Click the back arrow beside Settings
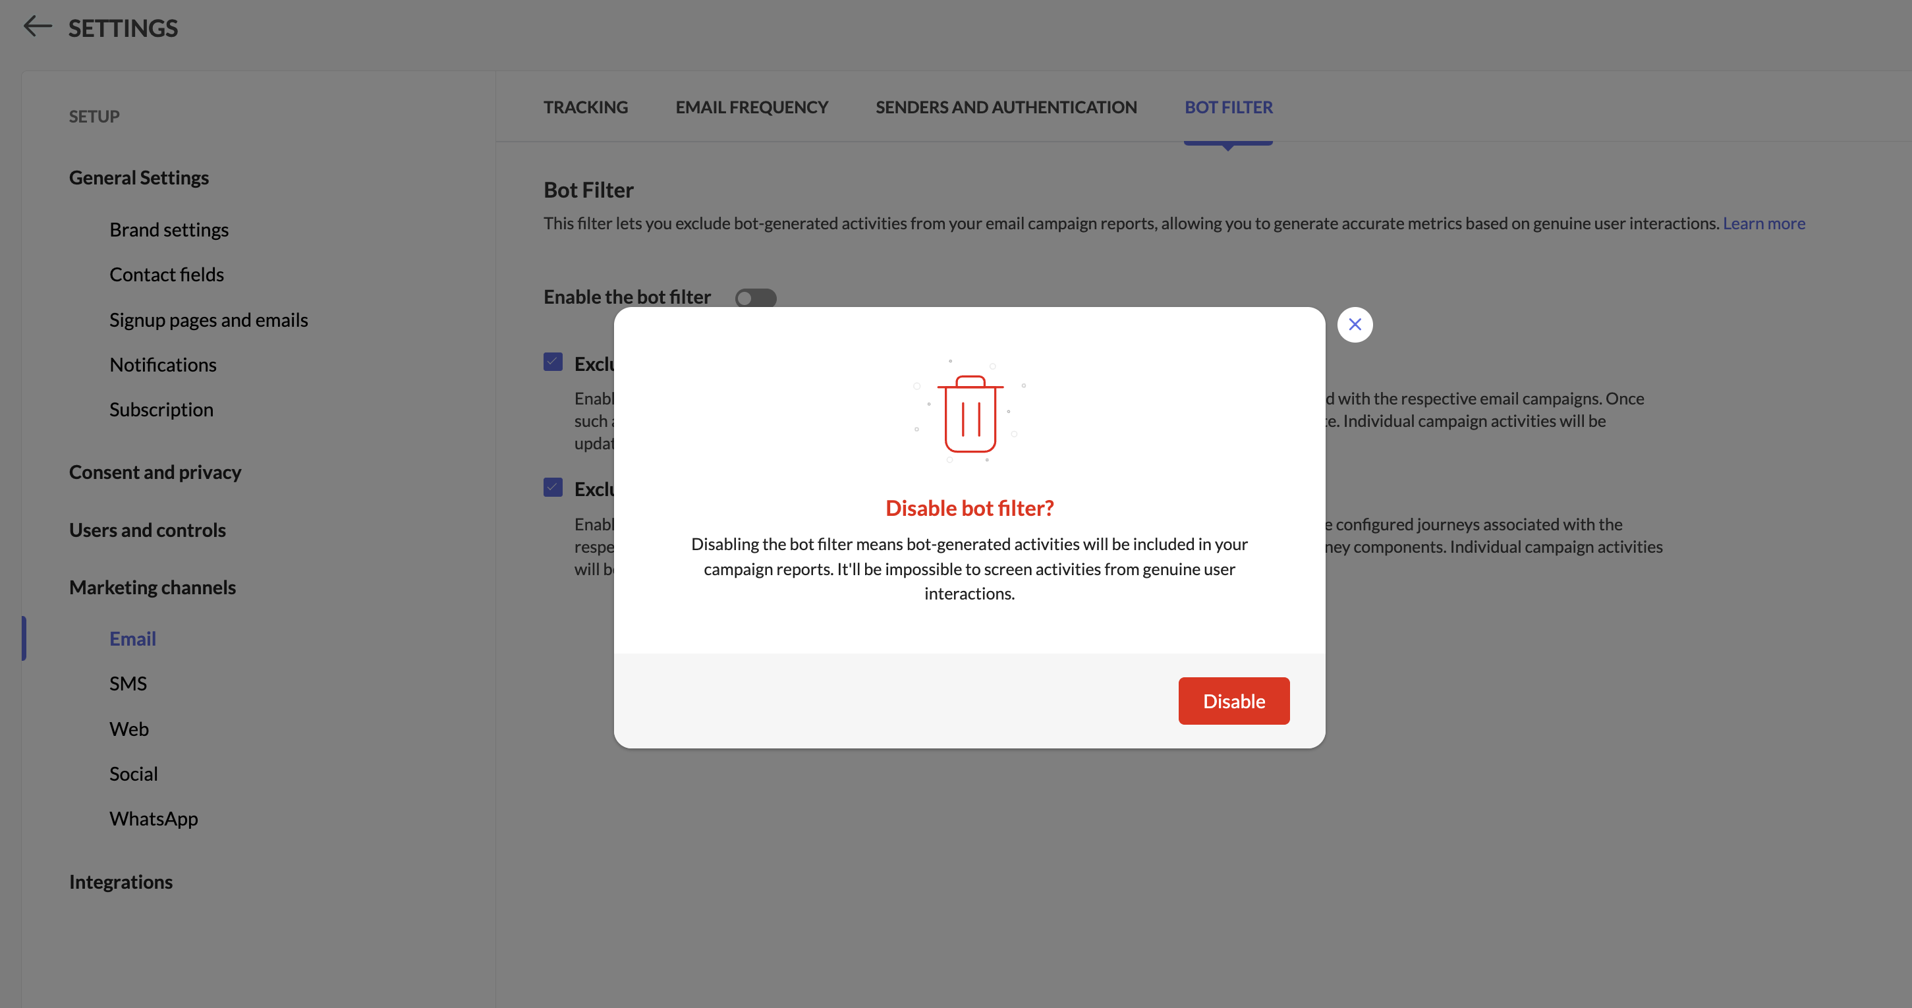 (37, 27)
